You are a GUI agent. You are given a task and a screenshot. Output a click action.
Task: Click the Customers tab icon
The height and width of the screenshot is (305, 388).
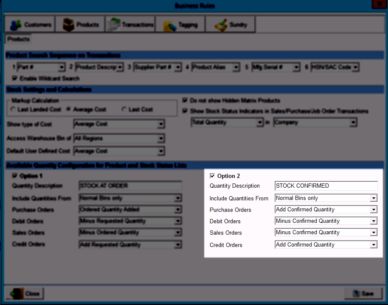tap(16, 25)
